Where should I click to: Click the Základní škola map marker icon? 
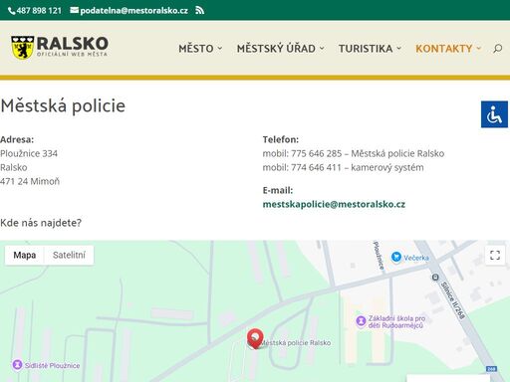pyautogui.click(x=361, y=321)
